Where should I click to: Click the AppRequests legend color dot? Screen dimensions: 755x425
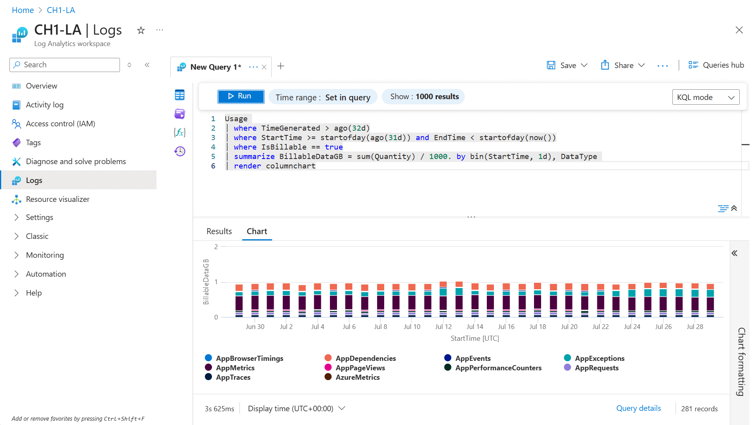(567, 368)
